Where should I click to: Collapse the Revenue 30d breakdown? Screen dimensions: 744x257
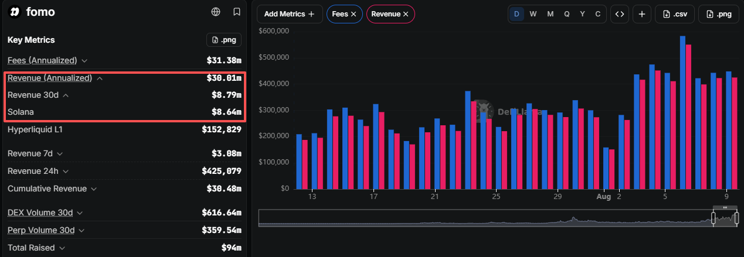point(38,95)
